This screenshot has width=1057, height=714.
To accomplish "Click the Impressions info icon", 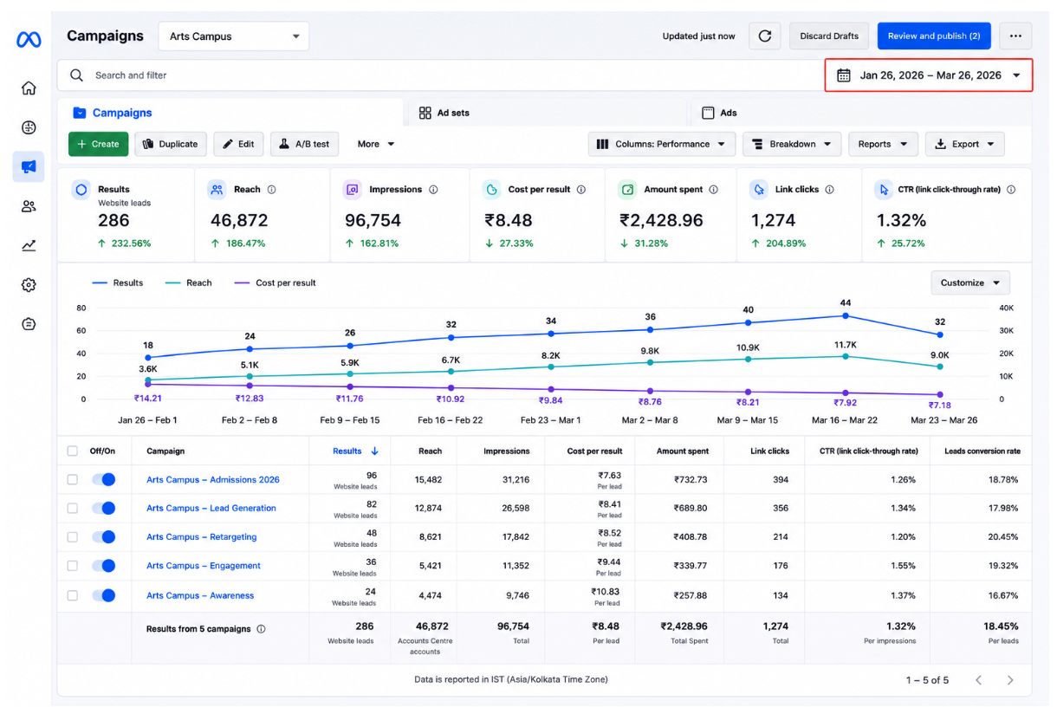I will coord(433,190).
